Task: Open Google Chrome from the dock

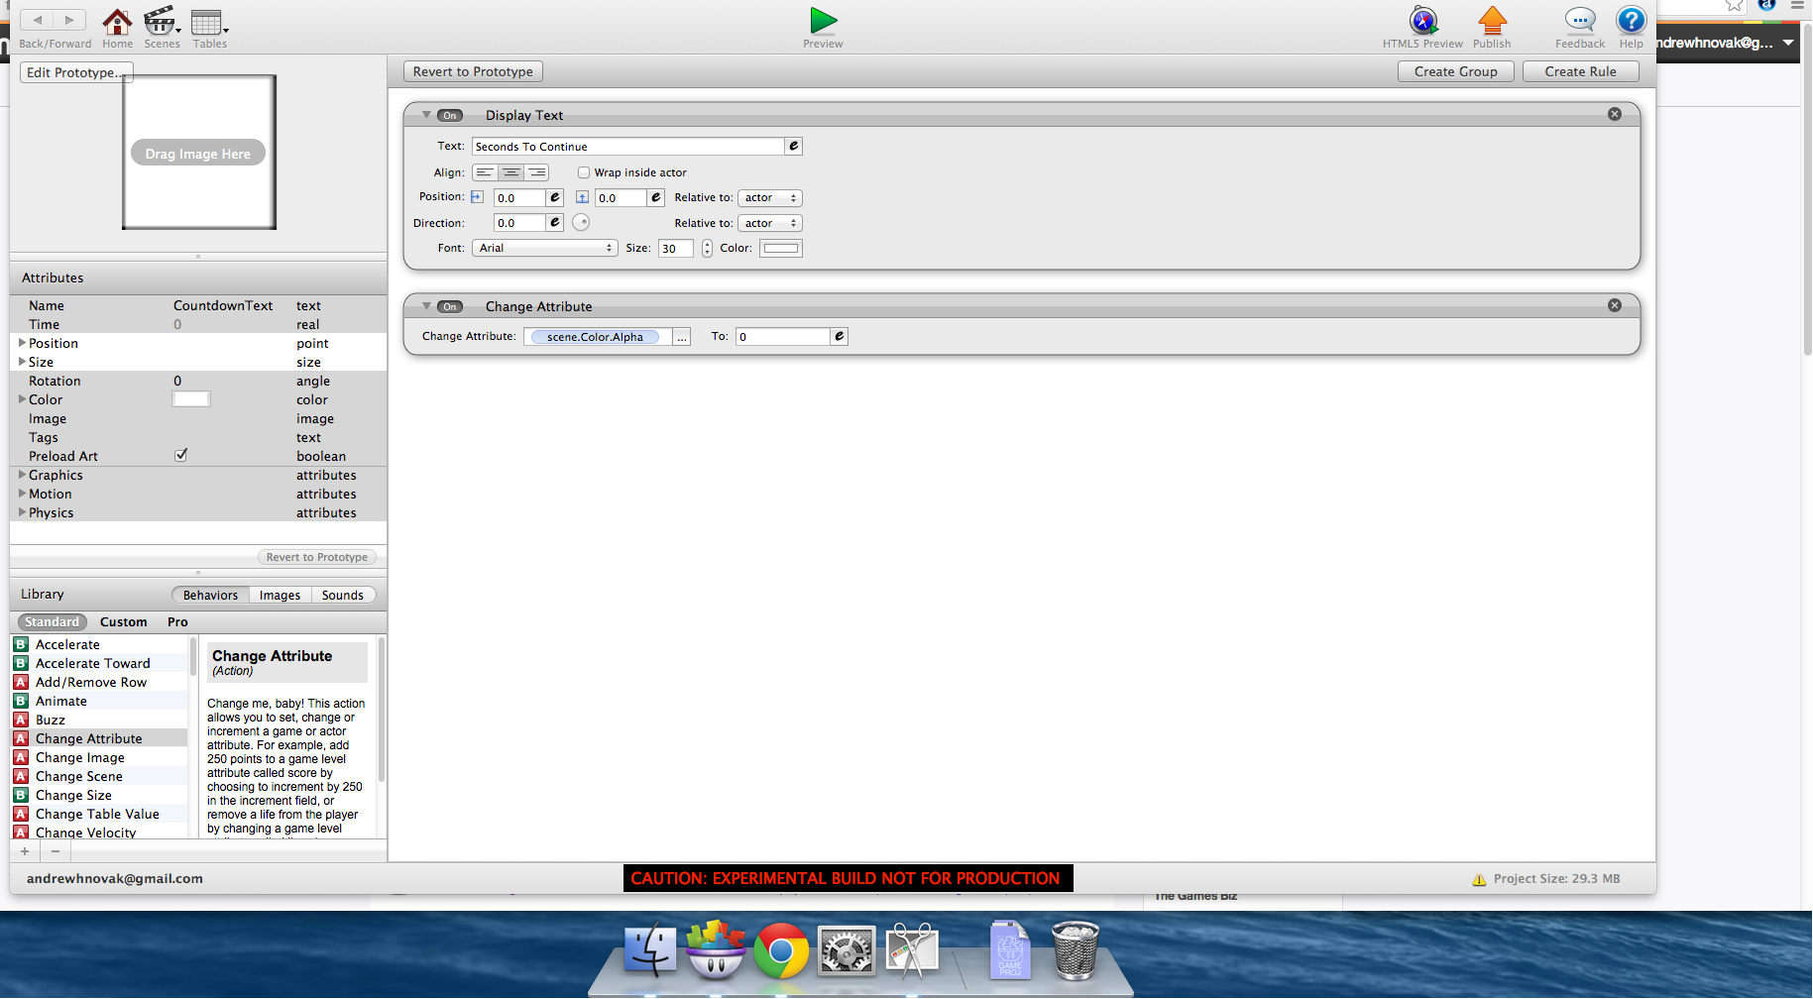Action: point(781,950)
